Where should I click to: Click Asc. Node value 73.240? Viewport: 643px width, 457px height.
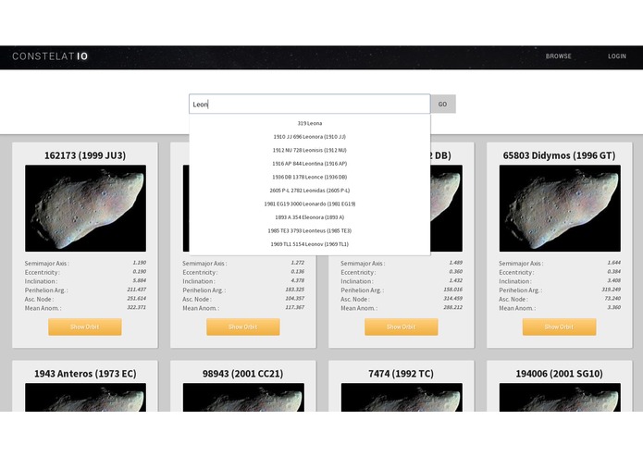coord(612,298)
